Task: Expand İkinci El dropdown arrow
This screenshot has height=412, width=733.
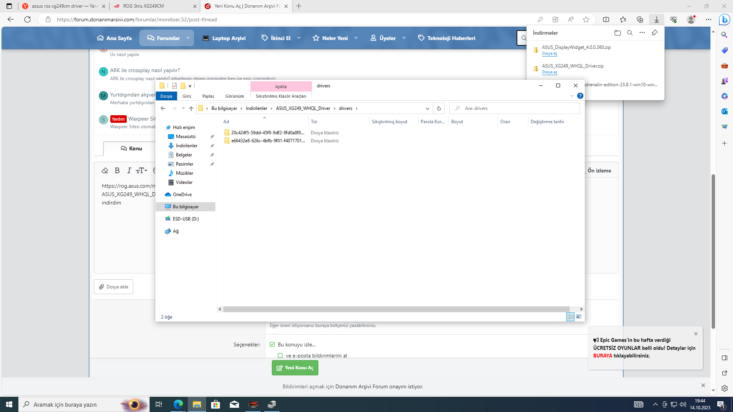Action: click(x=299, y=38)
